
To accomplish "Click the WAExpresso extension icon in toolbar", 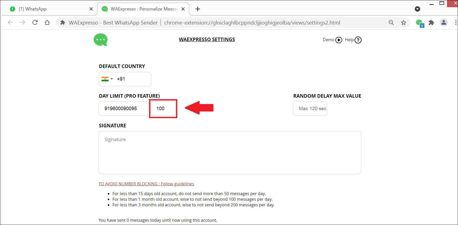I will click(419, 23).
